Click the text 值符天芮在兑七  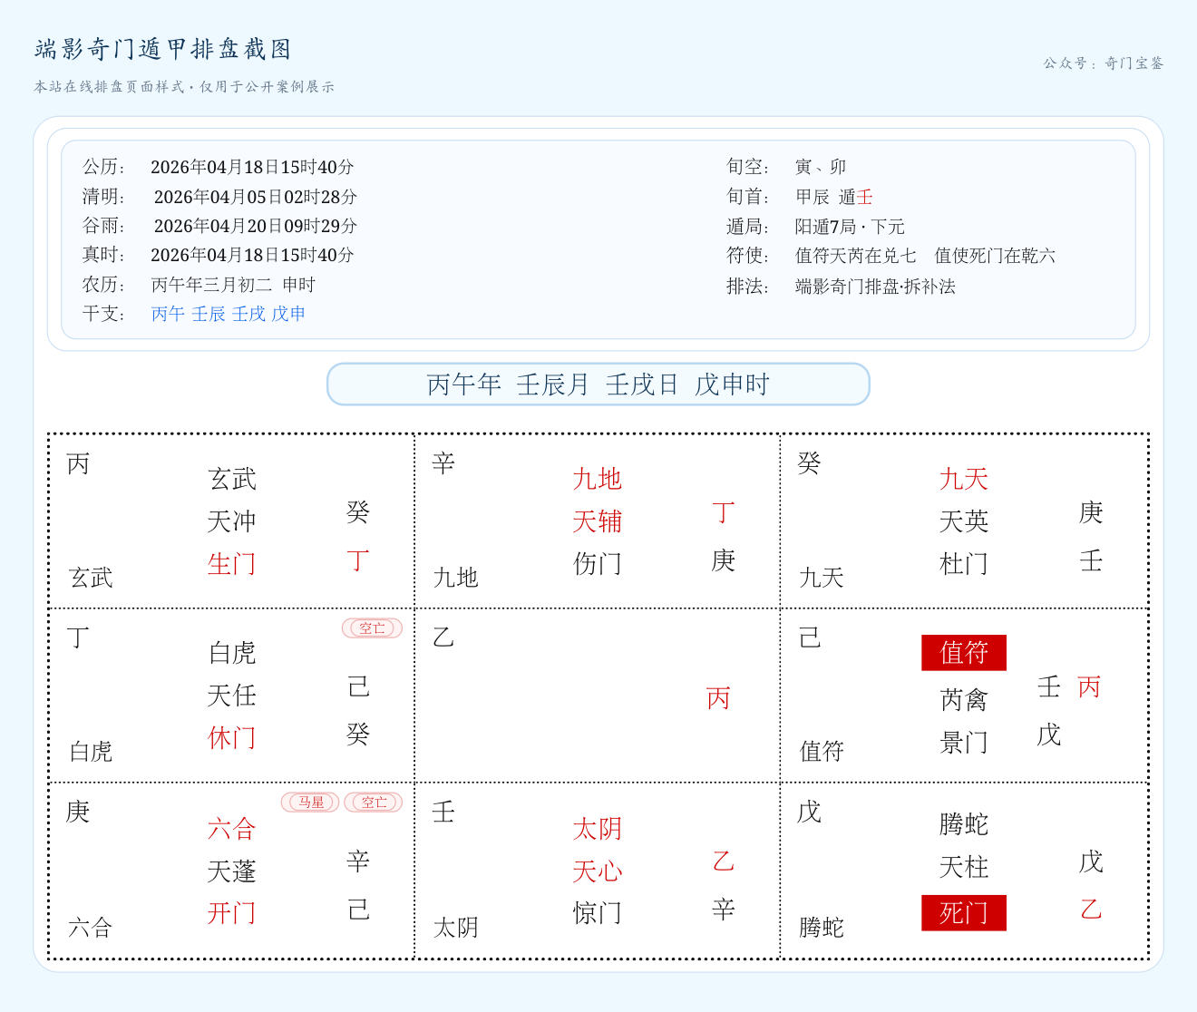pos(855,256)
